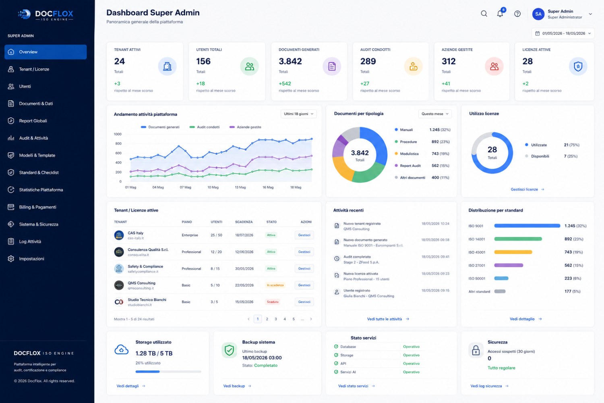Open the Gestisci licenze link
604x403 pixels.
coord(527,189)
